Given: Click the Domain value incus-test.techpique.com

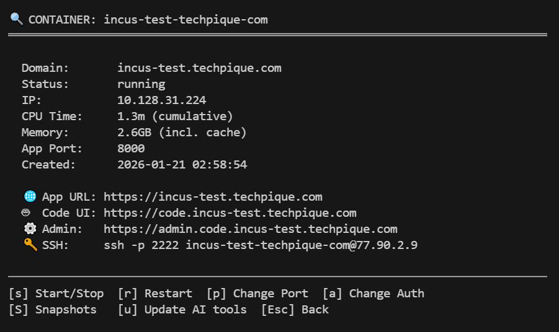Looking at the screenshot, I should point(199,68).
